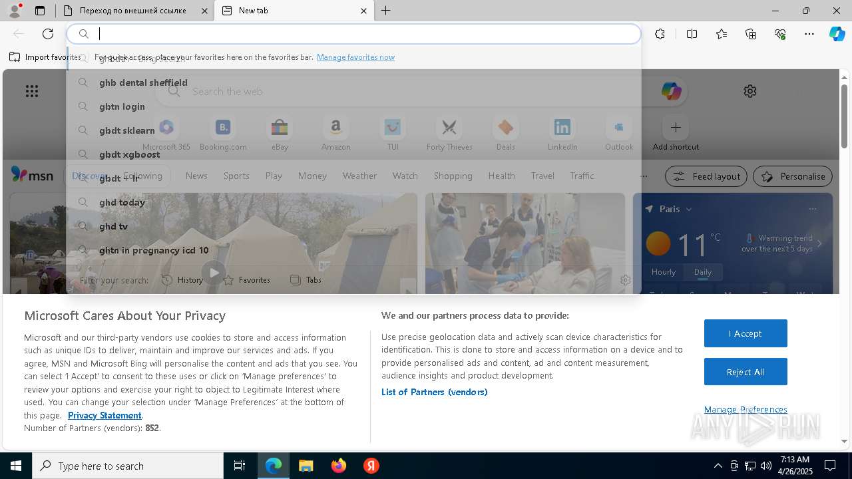Filter search by Favorites
The height and width of the screenshot is (479, 852).
coord(246,280)
